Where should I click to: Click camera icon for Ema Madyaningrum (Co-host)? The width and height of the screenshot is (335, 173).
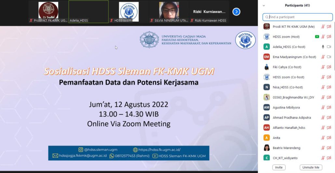(329, 57)
